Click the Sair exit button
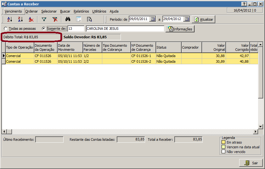The image size is (265, 169). [251, 163]
